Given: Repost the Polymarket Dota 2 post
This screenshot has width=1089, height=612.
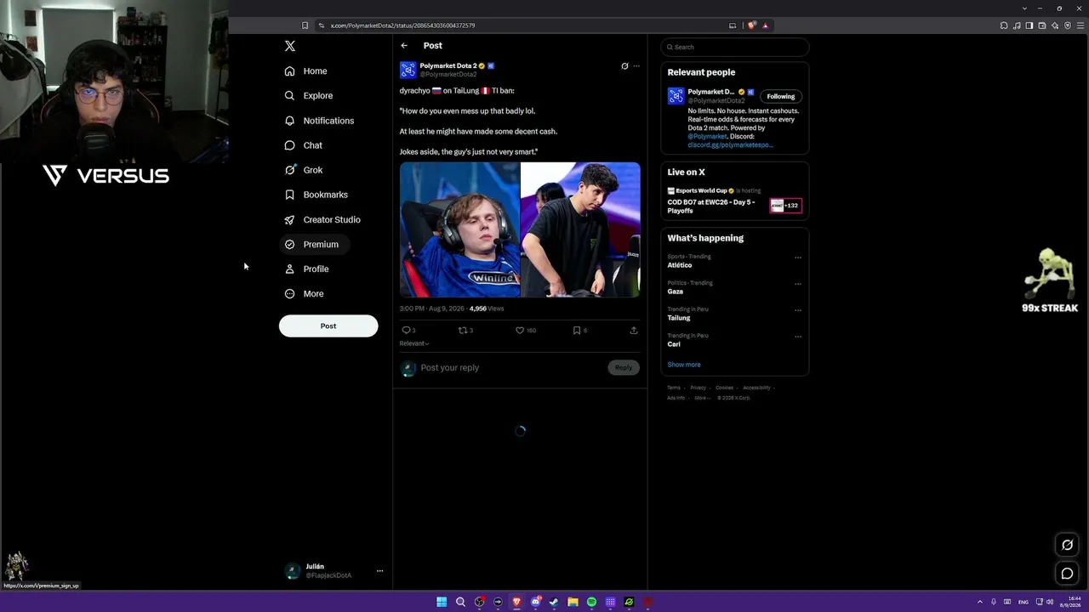Looking at the screenshot, I should pos(463,331).
